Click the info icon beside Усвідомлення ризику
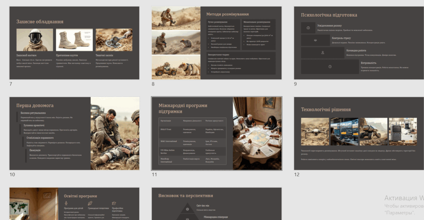Viewport: 424px width, 220px height. pos(308,28)
